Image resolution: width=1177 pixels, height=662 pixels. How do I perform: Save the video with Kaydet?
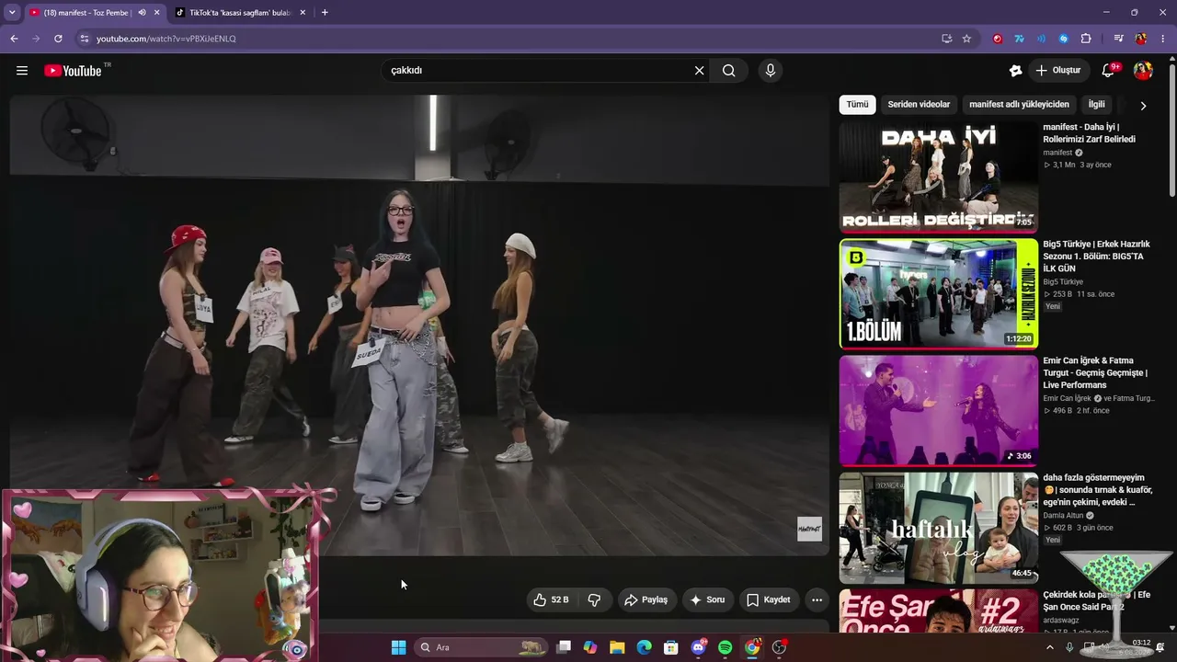click(x=768, y=599)
